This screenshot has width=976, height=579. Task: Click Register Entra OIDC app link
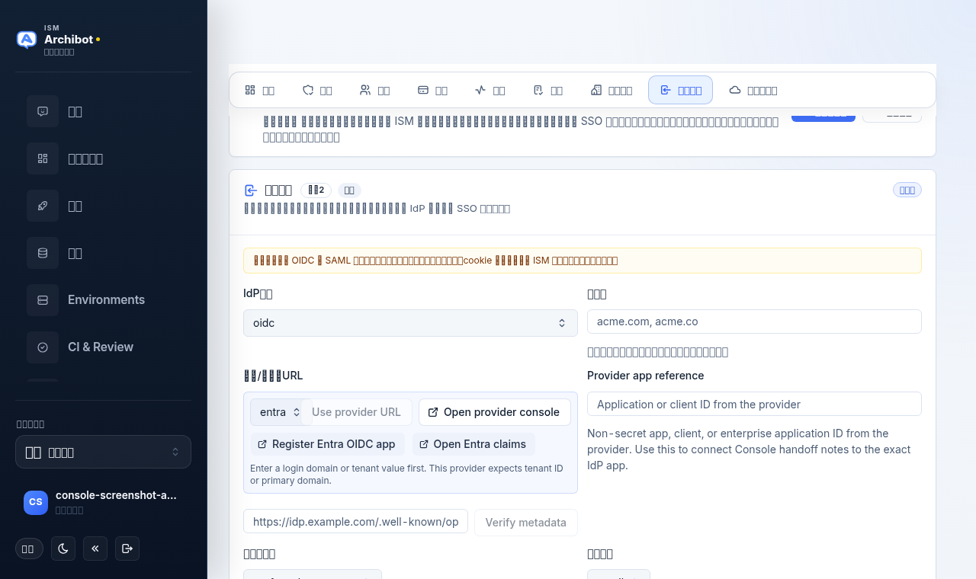[x=326, y=444]
